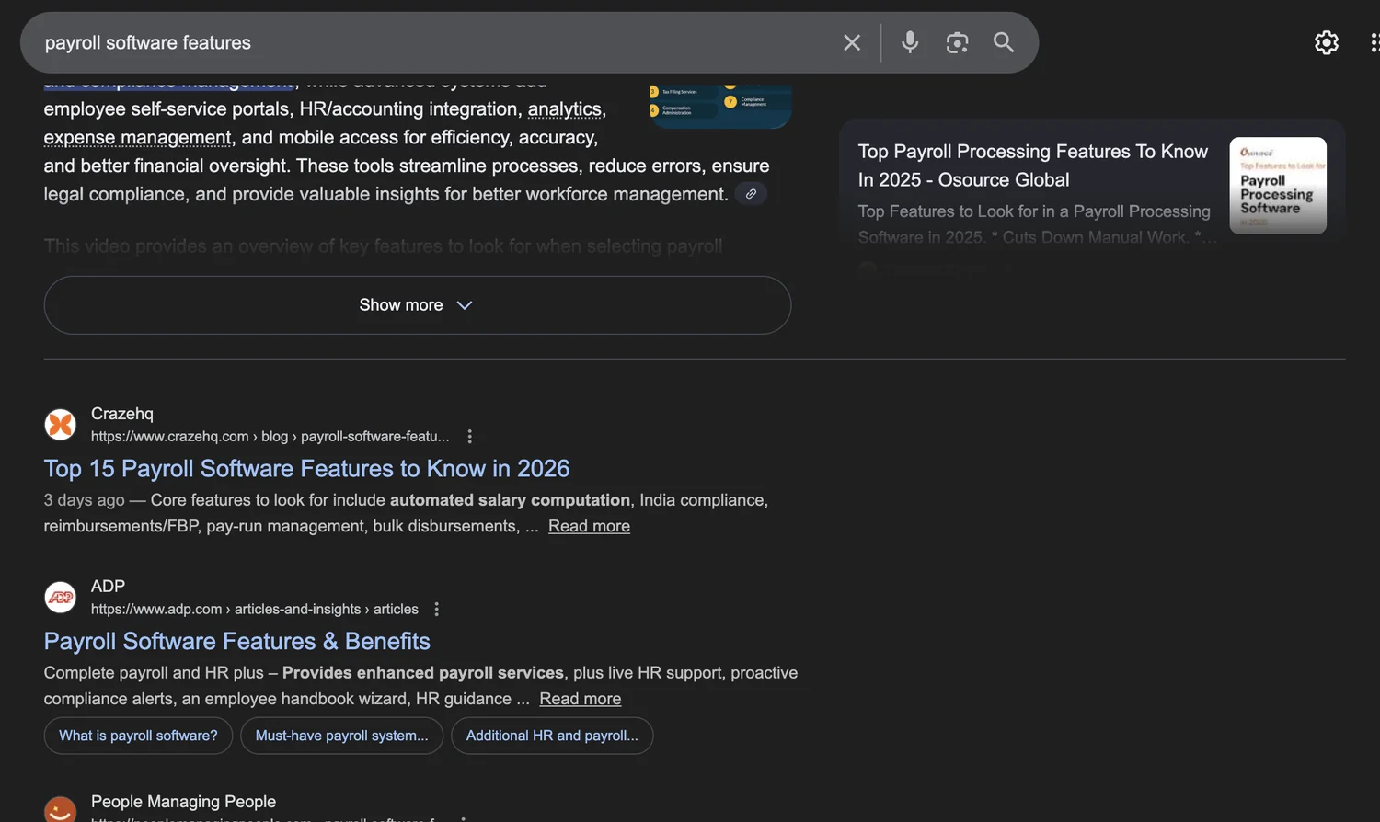Image resolution: width=1380 pixels, height=822 pixels.
Task: Click the AI overview source link icon
Action: tap(751, 194)
